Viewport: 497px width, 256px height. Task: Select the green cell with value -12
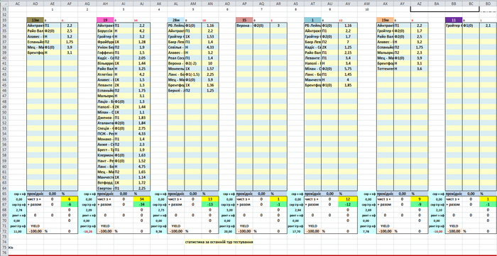[347, 204]
